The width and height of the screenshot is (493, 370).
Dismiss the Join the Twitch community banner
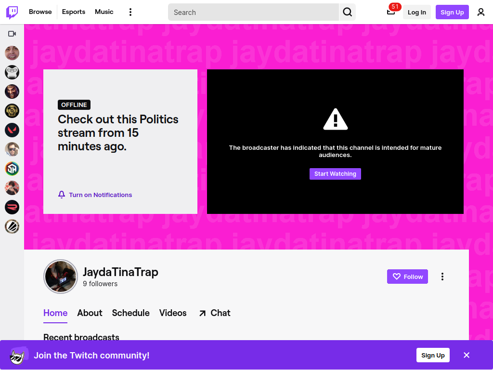click(467, 355)
